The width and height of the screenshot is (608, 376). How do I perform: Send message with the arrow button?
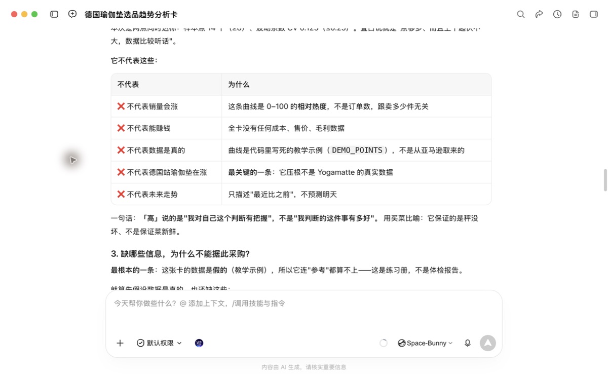pyautogui.click(x=487, y=343)
